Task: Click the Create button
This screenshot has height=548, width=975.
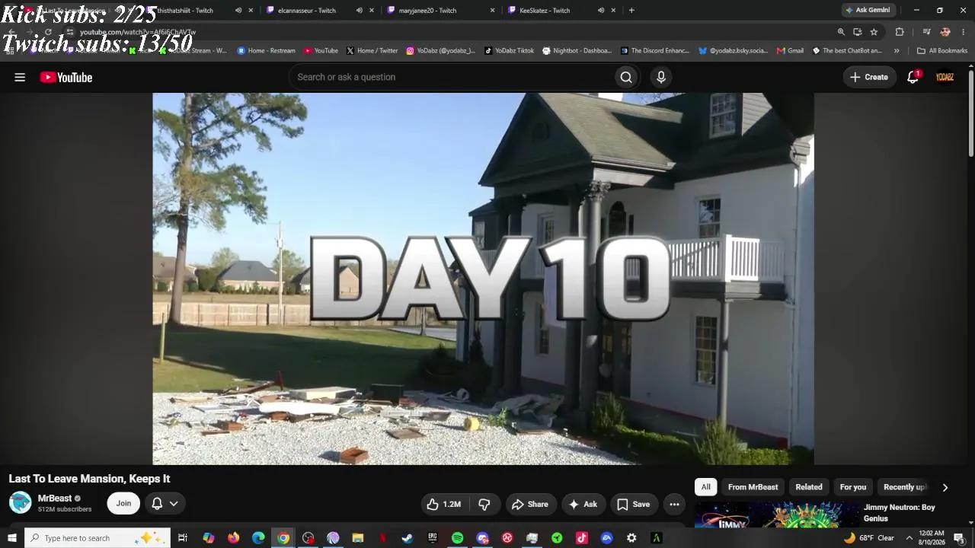Action: 868,77
